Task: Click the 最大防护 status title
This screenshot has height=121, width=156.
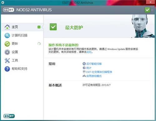Action: tap(74, 27)
